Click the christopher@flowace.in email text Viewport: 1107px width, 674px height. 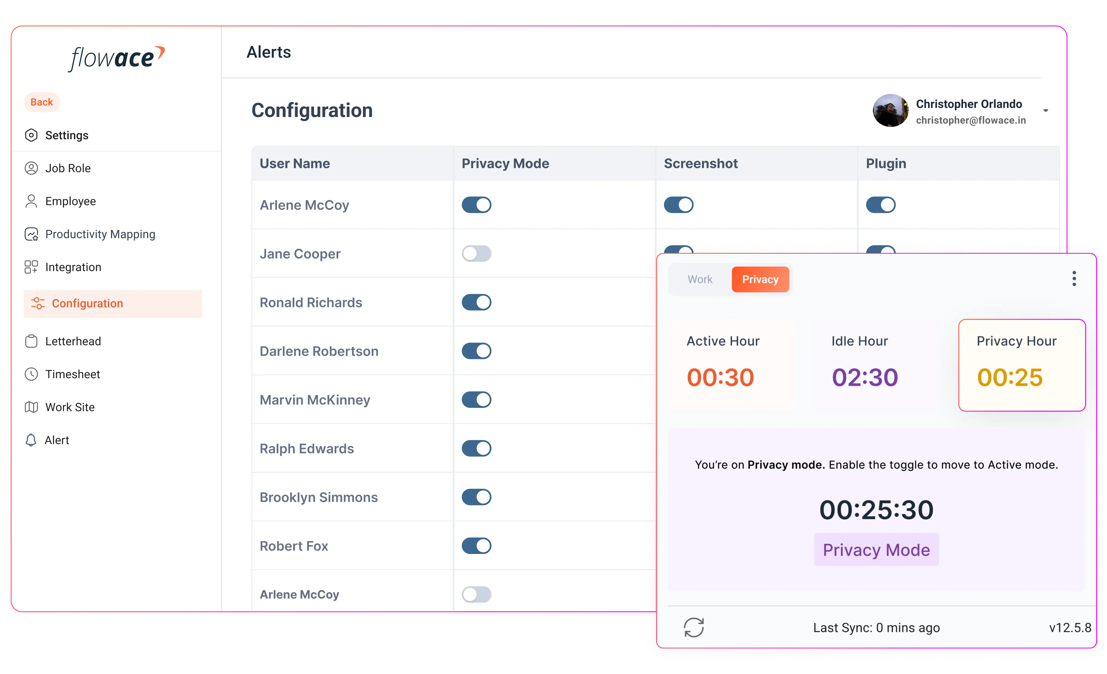(970, 120)
